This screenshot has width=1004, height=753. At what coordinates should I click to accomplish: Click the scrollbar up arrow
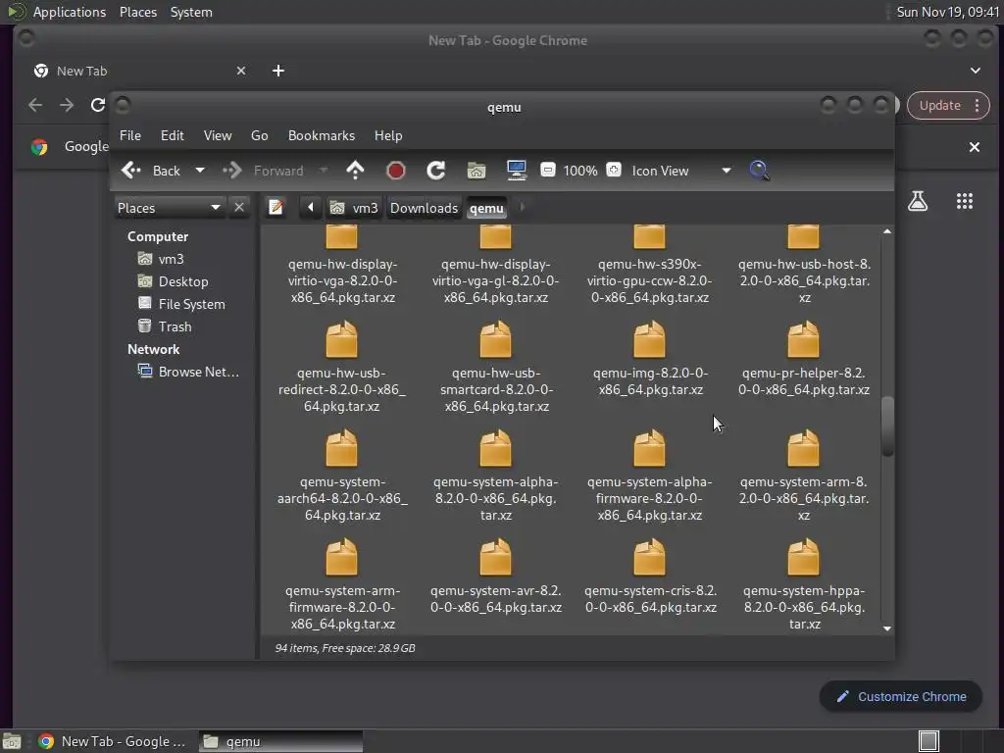tap(886, 231)
